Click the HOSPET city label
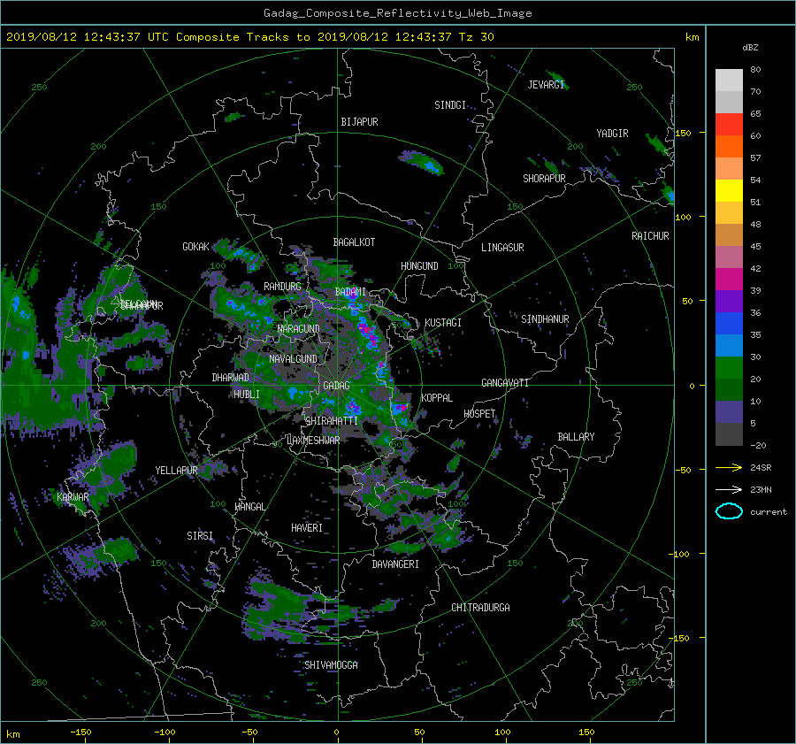The width and height of the screenshot is (796, 744). (x=479, y=414)
